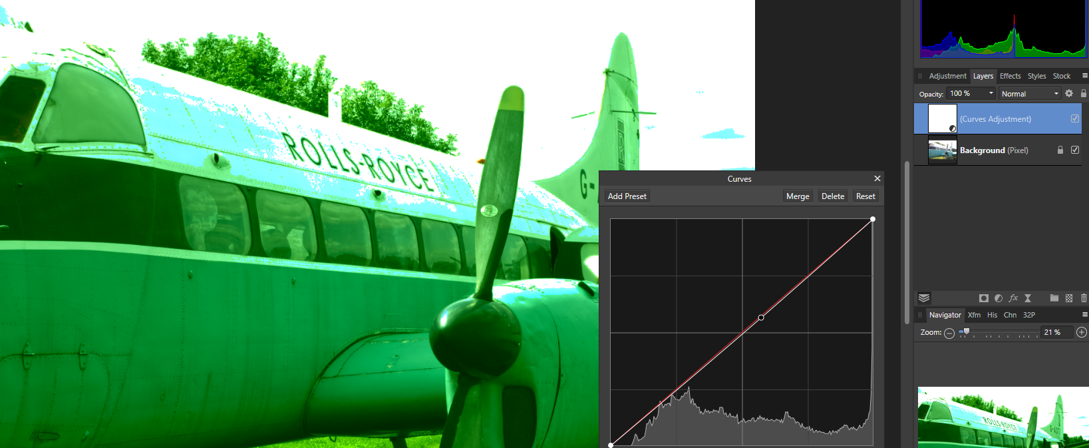Click the Edit All Layers stack icon

[924, 298]
